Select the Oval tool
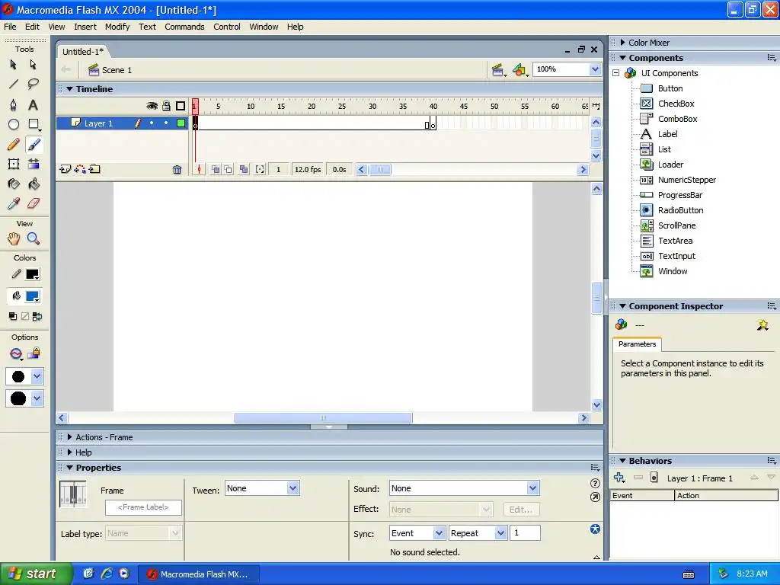780x585 pixels. coord(14,124)
